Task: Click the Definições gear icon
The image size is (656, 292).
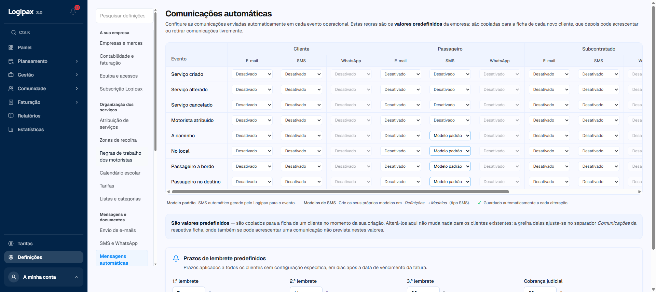Action: 11,257
